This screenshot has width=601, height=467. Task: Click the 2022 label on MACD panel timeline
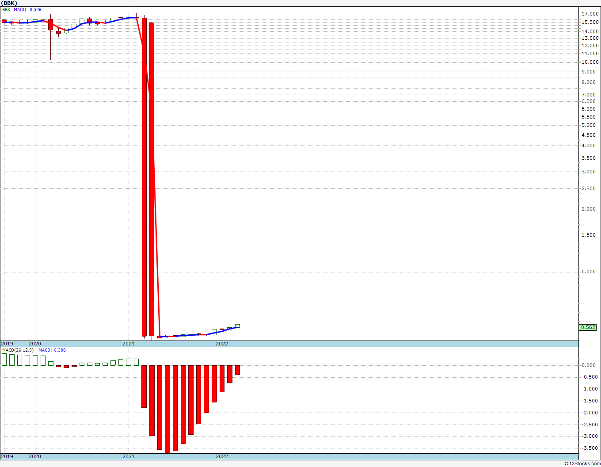(x=222, y=456)
